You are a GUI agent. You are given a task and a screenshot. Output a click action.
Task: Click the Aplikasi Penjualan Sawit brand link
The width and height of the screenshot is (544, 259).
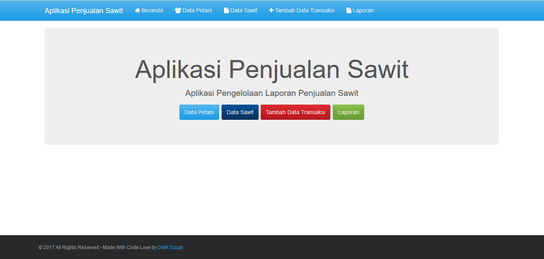(84, 10)
